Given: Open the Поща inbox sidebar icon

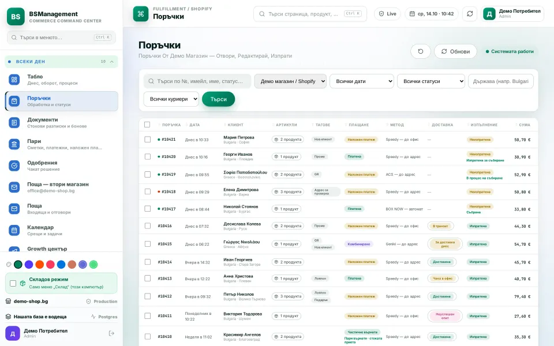Looking at the screenshot, I should [14, 209].
